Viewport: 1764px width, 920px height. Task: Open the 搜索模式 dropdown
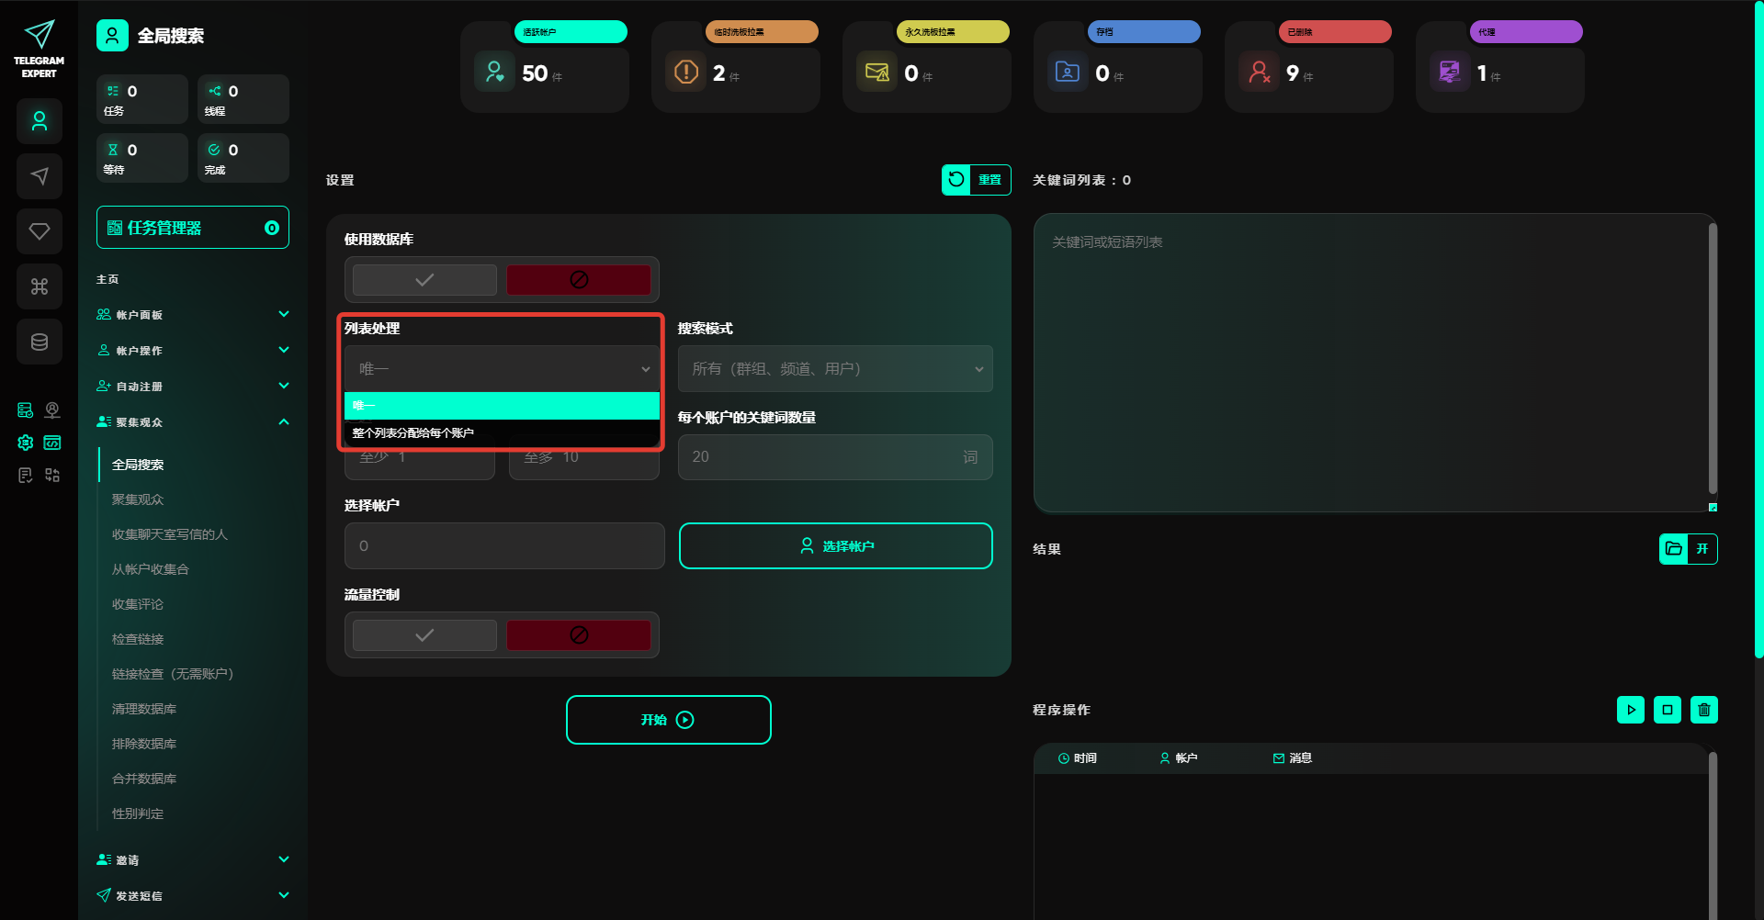(x=835, y=369)
